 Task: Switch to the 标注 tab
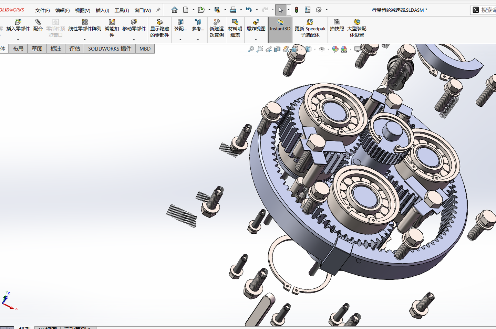[56, 49]
